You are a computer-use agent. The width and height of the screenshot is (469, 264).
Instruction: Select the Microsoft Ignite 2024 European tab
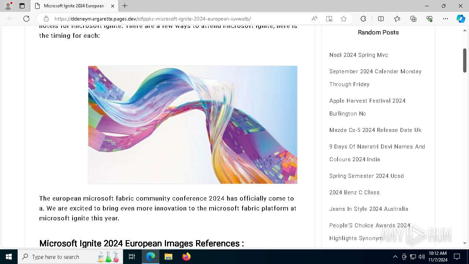(74, 6)
